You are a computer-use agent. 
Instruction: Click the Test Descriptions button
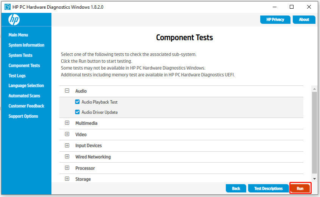click(268, 188)
